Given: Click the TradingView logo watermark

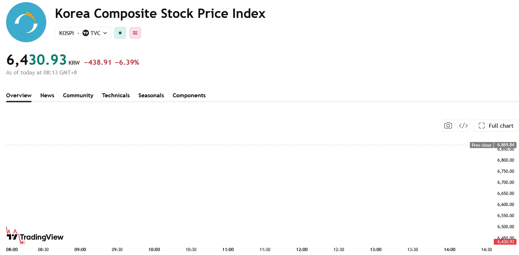Looking at the screenshot, I should 35,237.
